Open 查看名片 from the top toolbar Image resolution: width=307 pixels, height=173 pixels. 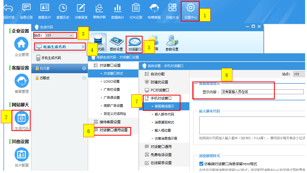pos(45,8)
